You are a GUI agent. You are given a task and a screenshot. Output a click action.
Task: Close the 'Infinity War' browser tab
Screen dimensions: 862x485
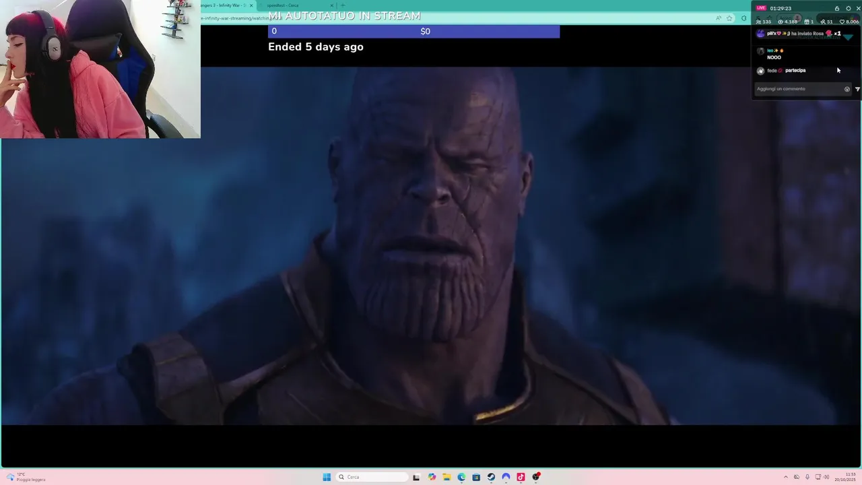pos(251,5)
